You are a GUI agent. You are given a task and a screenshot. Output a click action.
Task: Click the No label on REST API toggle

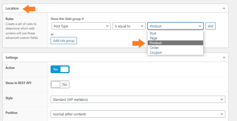64,85
